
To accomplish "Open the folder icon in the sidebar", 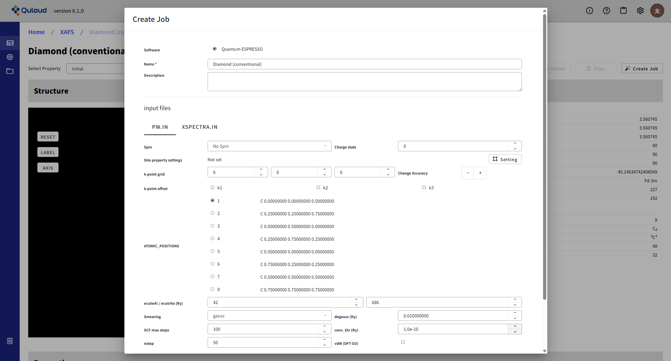I will click(x=10, y=71).
